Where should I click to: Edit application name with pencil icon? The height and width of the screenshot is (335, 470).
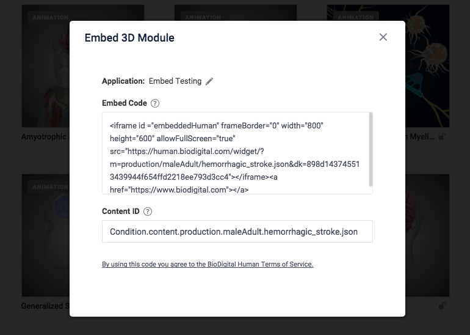pyautogui.click(x=209, y=81)
